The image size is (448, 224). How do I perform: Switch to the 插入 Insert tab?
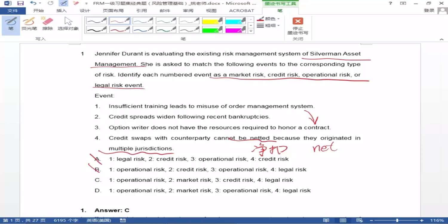point(62,11)
